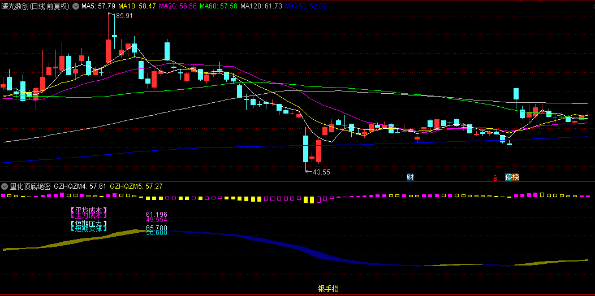
Task: Click the 银手指 text at bottom
Action: (328, 289)
